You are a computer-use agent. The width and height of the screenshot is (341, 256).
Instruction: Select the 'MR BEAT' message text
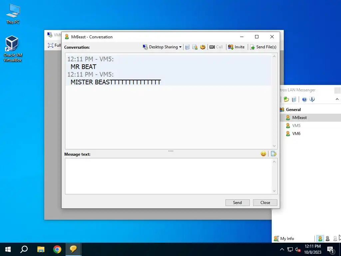(83, 67)
